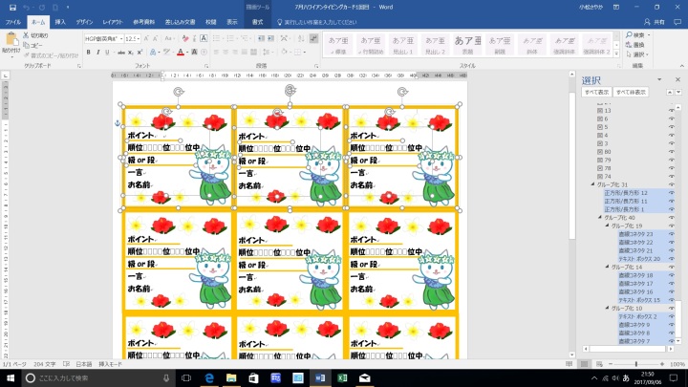Open the font size dropdown
This screenshot has height=387, width=688.
pos(139,38)
